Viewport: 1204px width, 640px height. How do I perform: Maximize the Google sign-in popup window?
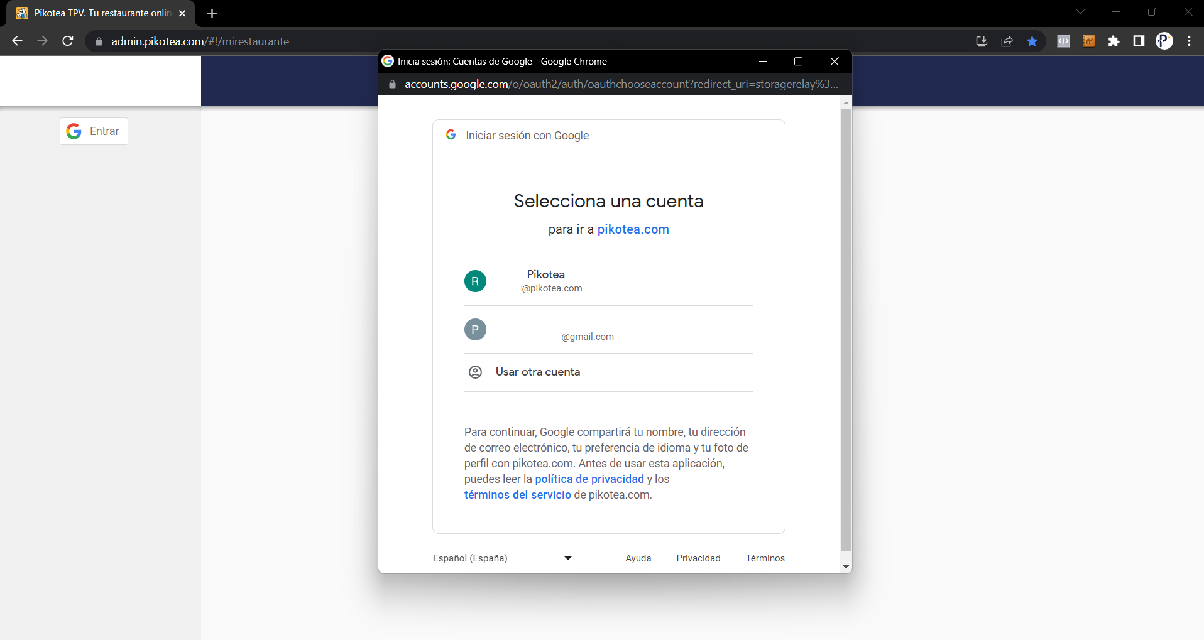(798, 62)
